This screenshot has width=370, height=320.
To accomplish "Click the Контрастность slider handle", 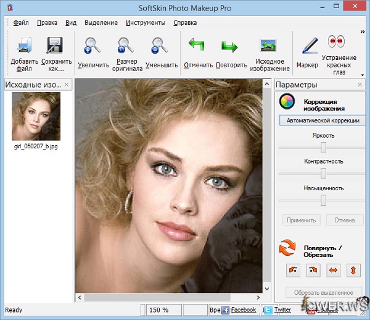I will pos(323,174).
